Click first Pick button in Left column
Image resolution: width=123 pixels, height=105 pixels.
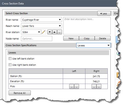pos(72,87)
